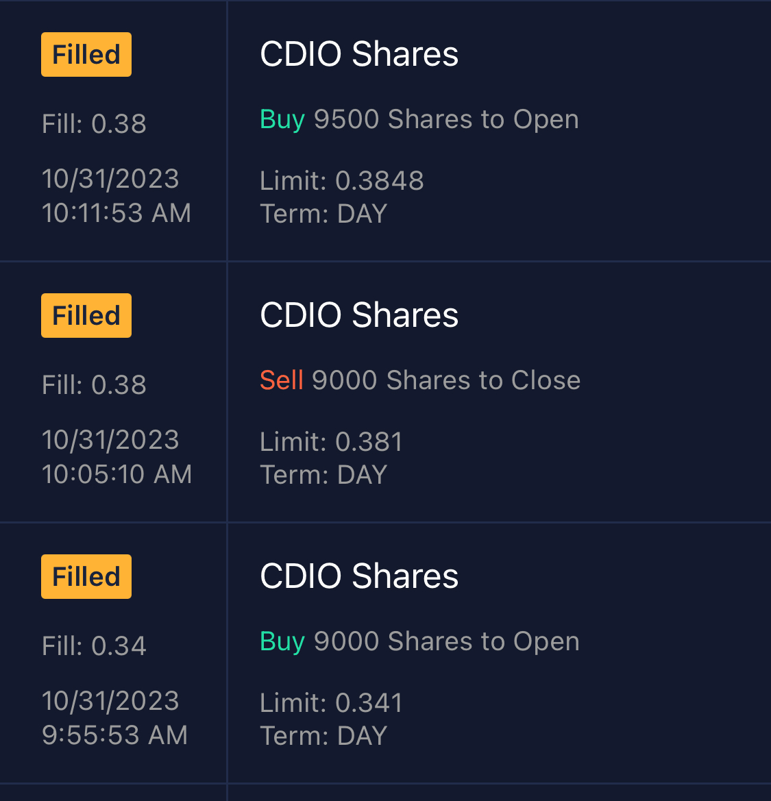Image resolution: width=771 pixels, height=801 pixels.
Task: Click the Filled badge on the 9:55:53 AM order
Action: pos(86,577)
